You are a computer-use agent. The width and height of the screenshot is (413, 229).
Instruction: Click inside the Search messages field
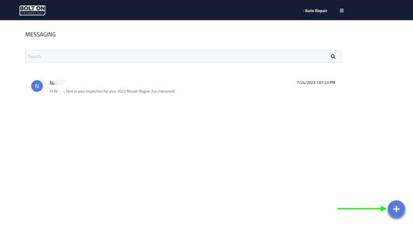pyautogui.click(x=176, y=56)
